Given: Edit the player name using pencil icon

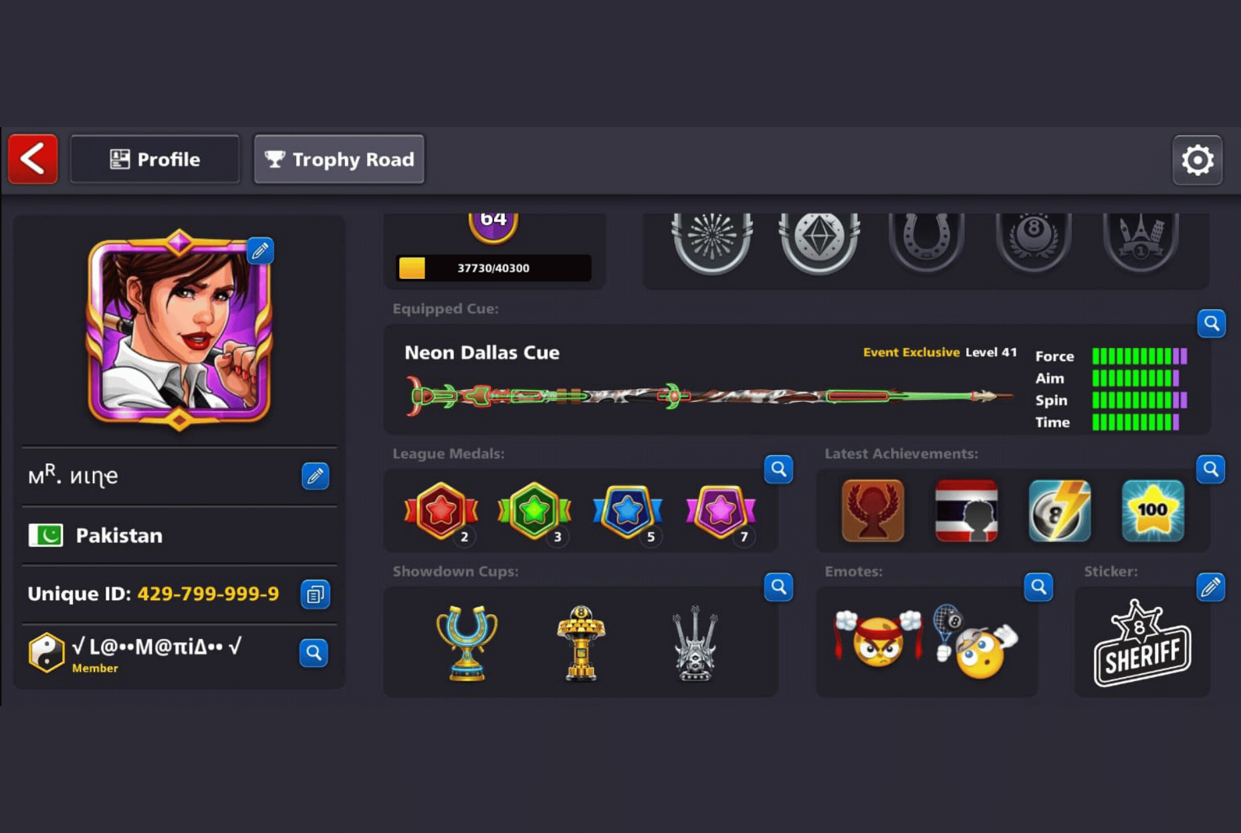Looking at the screenshot, I should click(x=315, y=476).
